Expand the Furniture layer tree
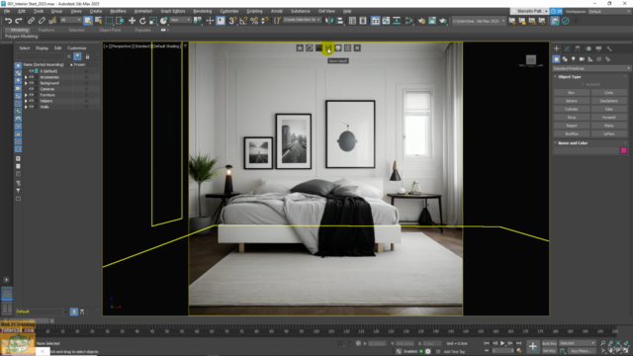Screen dimensions: 633x356 pos(26,95)
